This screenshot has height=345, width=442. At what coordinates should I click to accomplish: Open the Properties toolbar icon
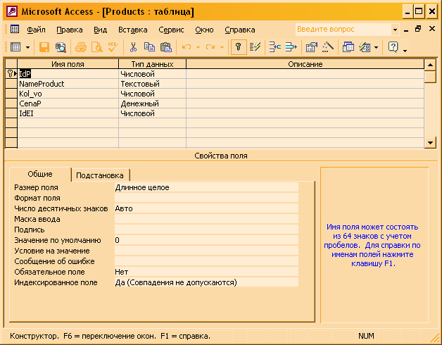312,47
